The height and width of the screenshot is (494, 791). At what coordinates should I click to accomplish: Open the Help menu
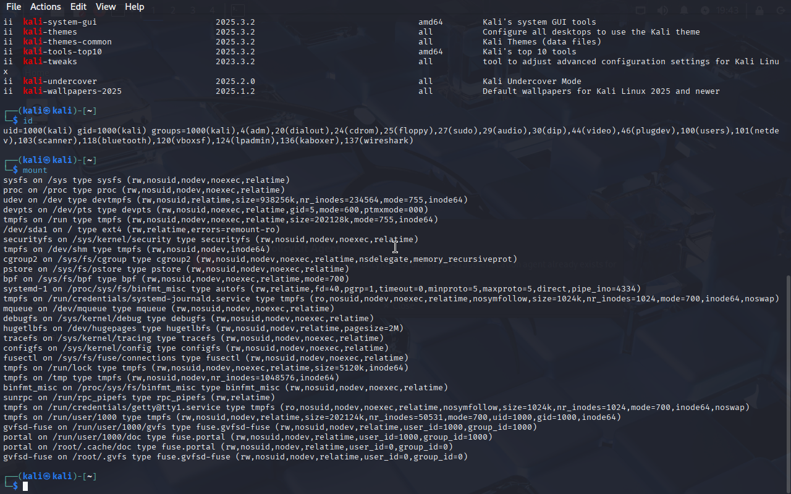pos(135,7)
